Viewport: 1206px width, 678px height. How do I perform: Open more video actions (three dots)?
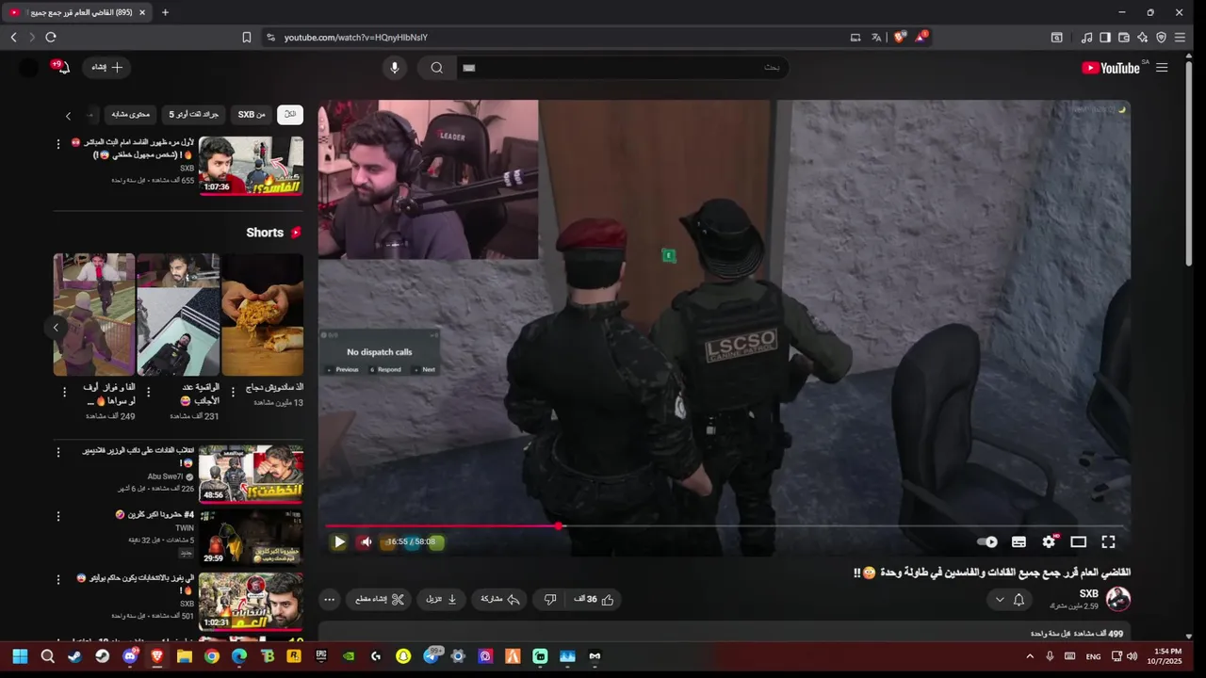pyautogui.click(x=329, y=599)
